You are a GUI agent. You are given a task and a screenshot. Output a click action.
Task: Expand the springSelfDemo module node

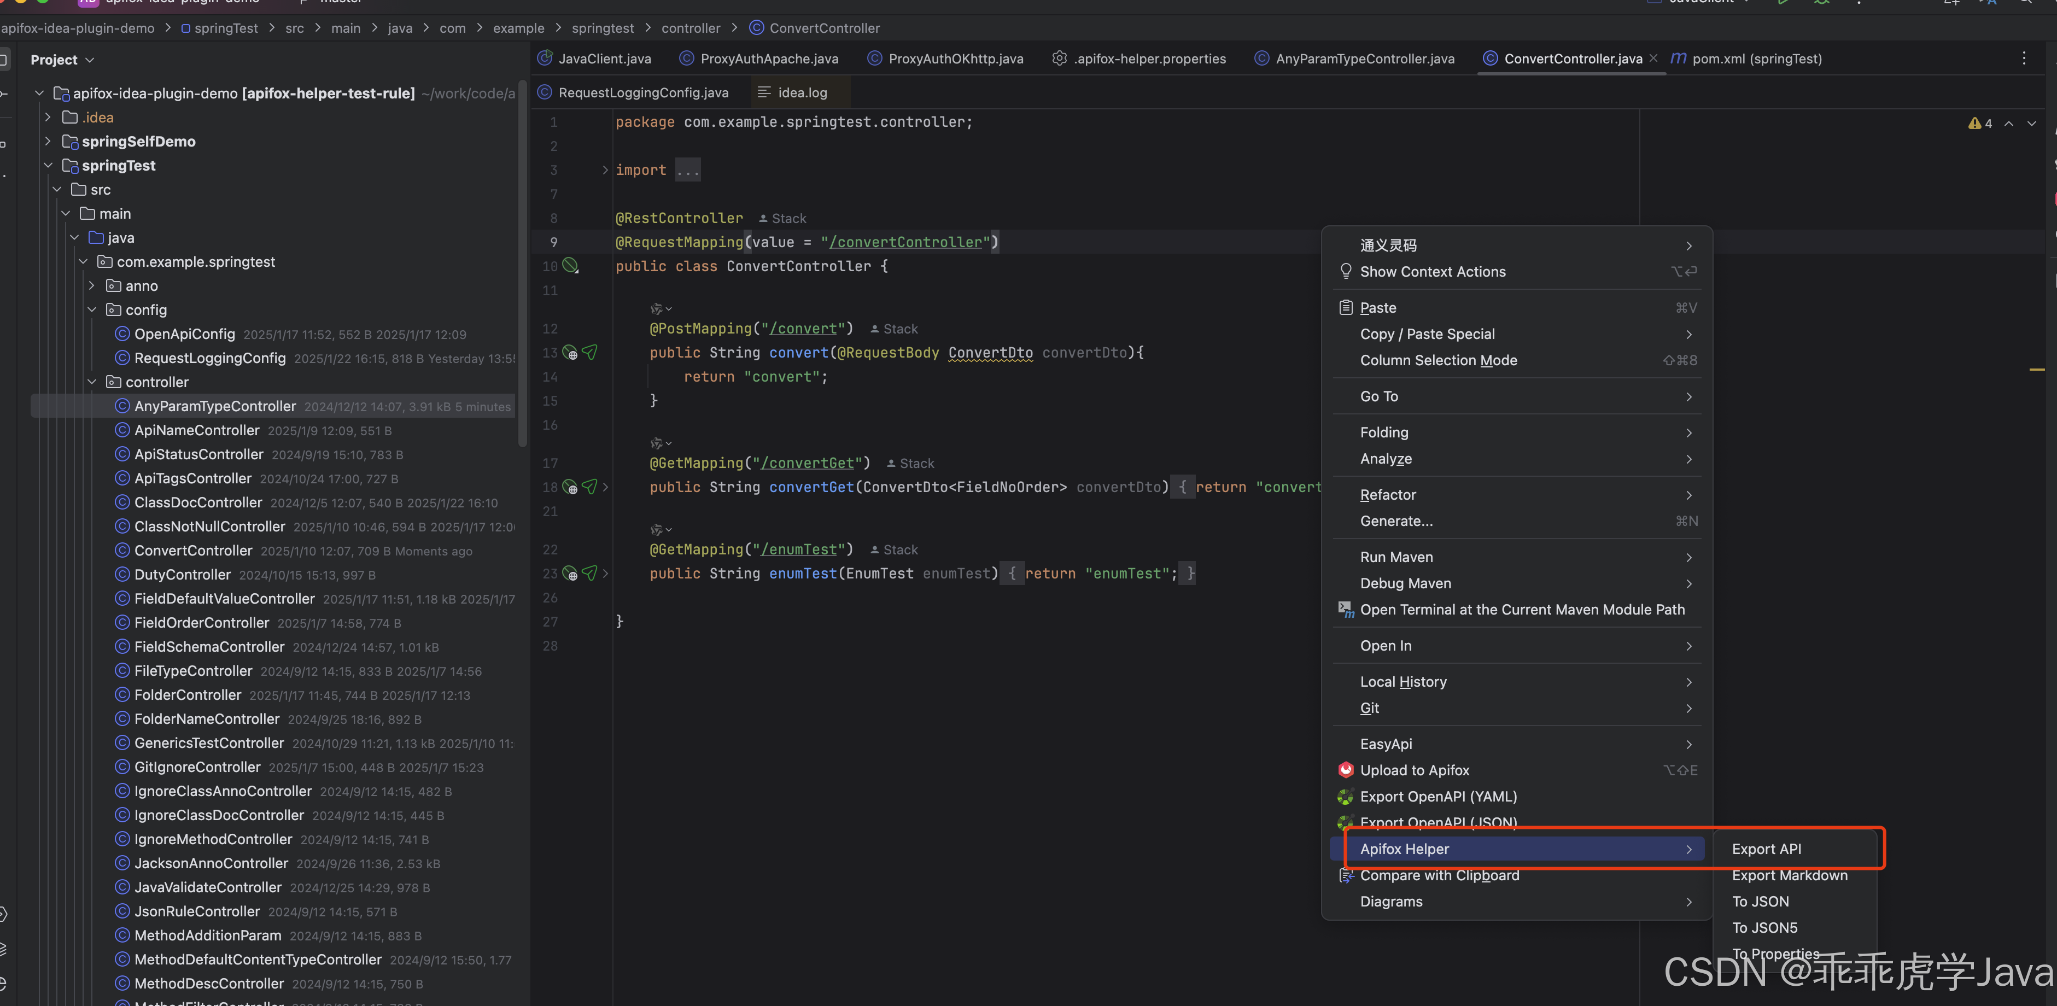click(48, 141)
